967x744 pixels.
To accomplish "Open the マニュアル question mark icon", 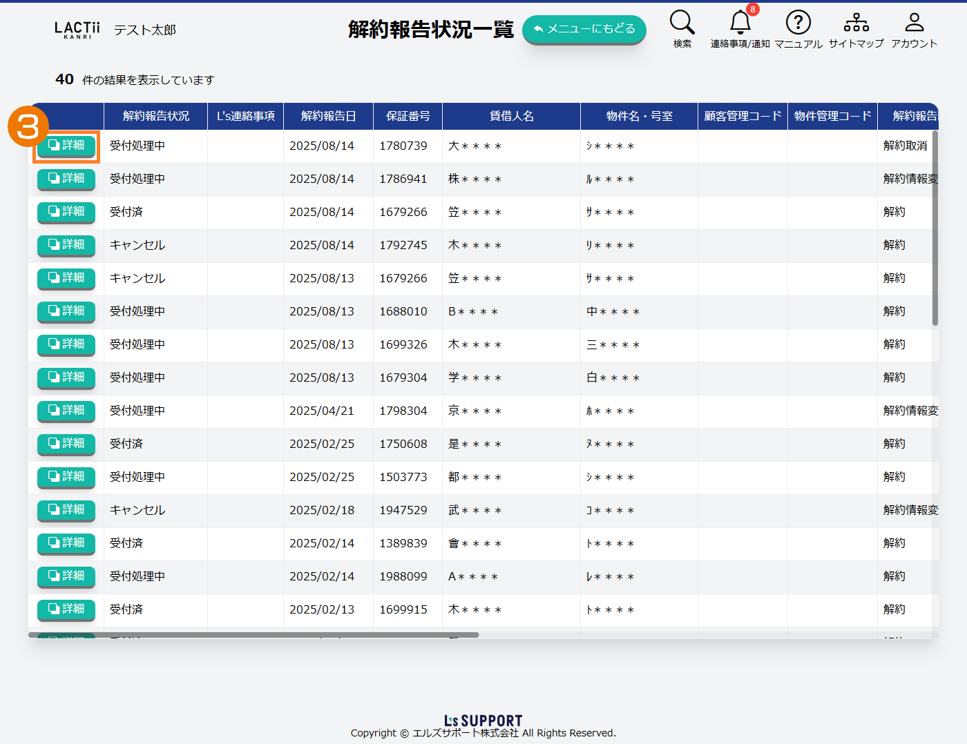I will [x=798, y=23].
